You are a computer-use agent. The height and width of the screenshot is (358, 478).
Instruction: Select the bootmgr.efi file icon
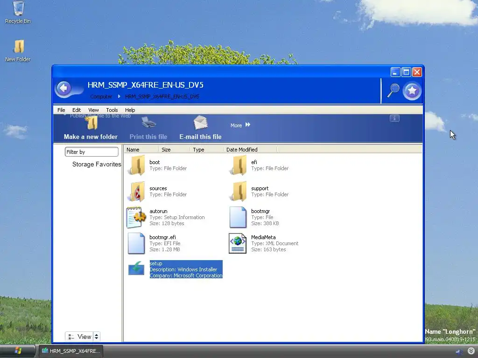coord(136,243)
